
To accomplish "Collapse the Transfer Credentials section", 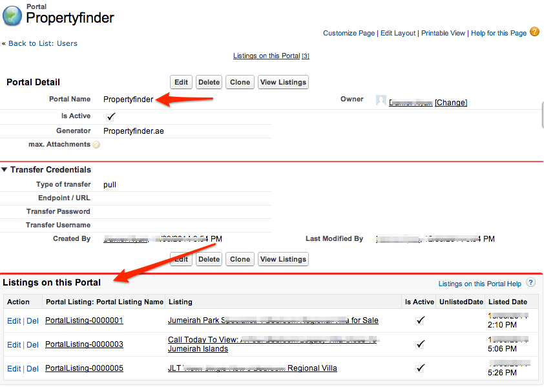I will tap(4, 170).
